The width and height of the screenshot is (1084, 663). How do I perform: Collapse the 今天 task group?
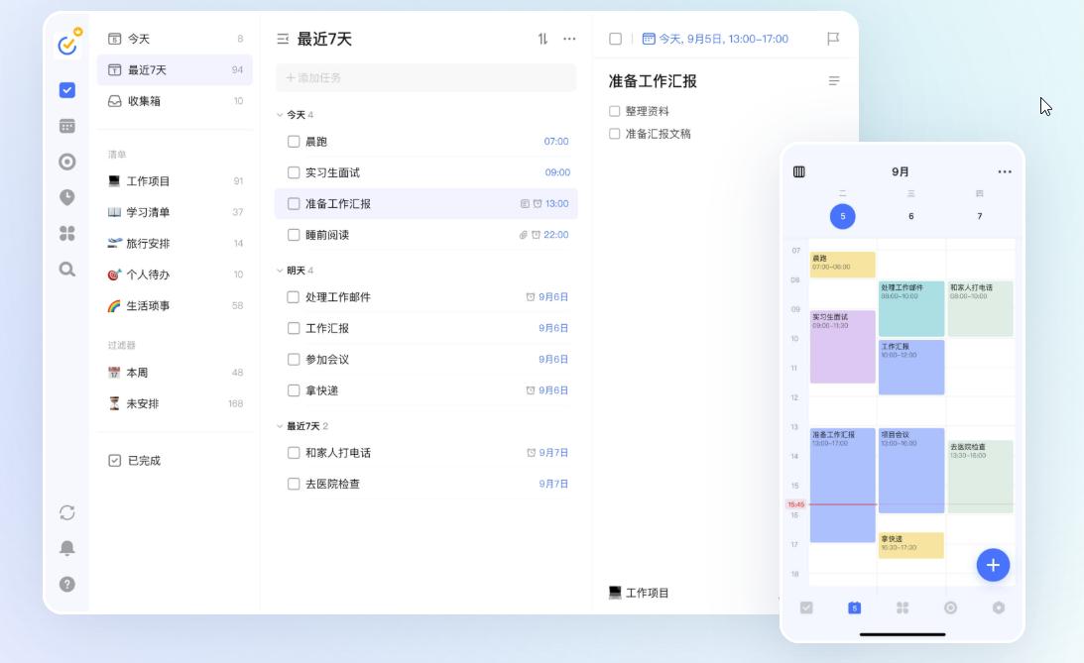coord(280,115)
